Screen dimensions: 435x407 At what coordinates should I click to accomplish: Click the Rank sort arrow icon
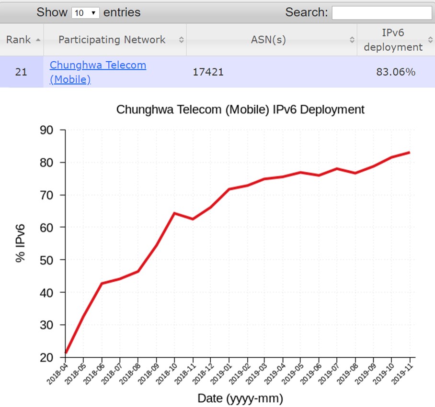(x=38, y=40)
